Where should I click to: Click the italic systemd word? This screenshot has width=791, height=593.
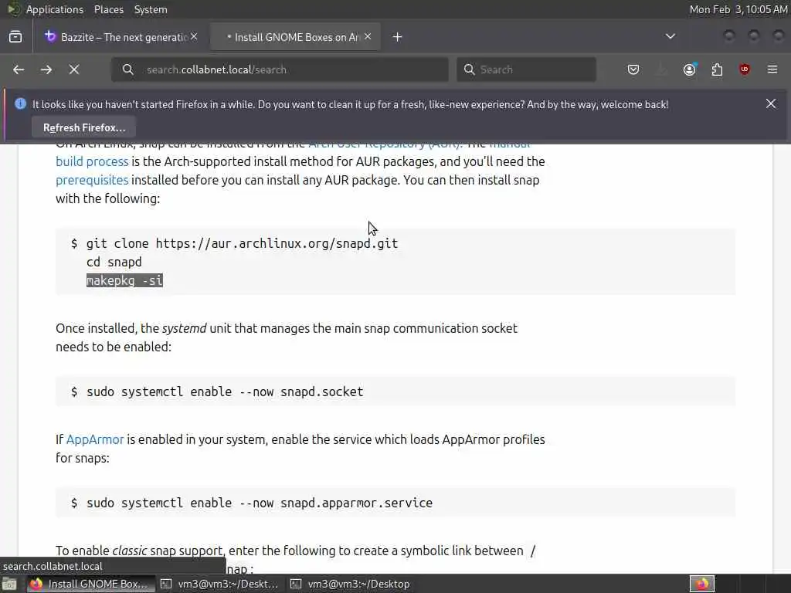184,328
